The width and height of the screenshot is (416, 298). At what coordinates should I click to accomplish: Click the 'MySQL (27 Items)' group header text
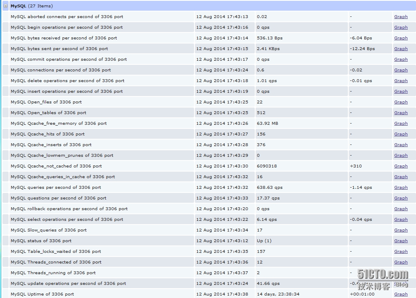(x=32, y=6)
